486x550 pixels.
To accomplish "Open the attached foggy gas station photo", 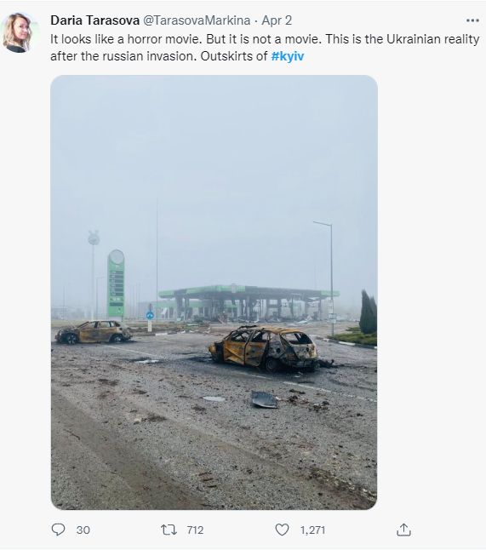I will [214, 292].
